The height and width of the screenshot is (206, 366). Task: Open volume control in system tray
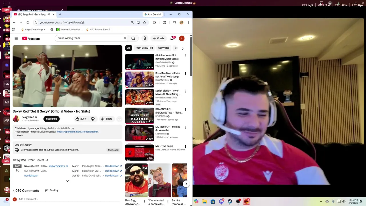click(x=344, y=201)
